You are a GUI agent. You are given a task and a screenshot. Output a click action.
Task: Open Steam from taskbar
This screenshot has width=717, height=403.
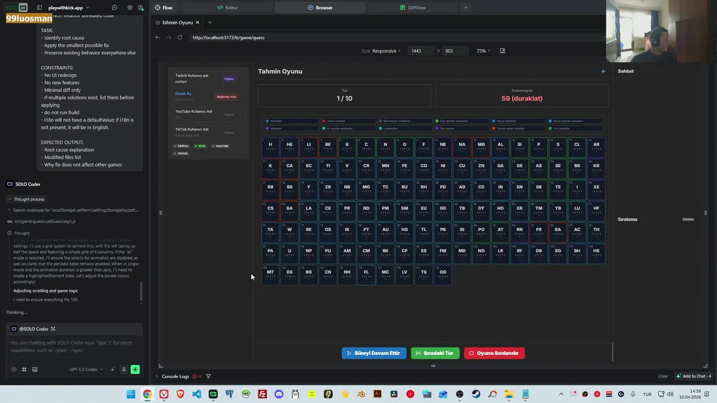pos(476,394)
